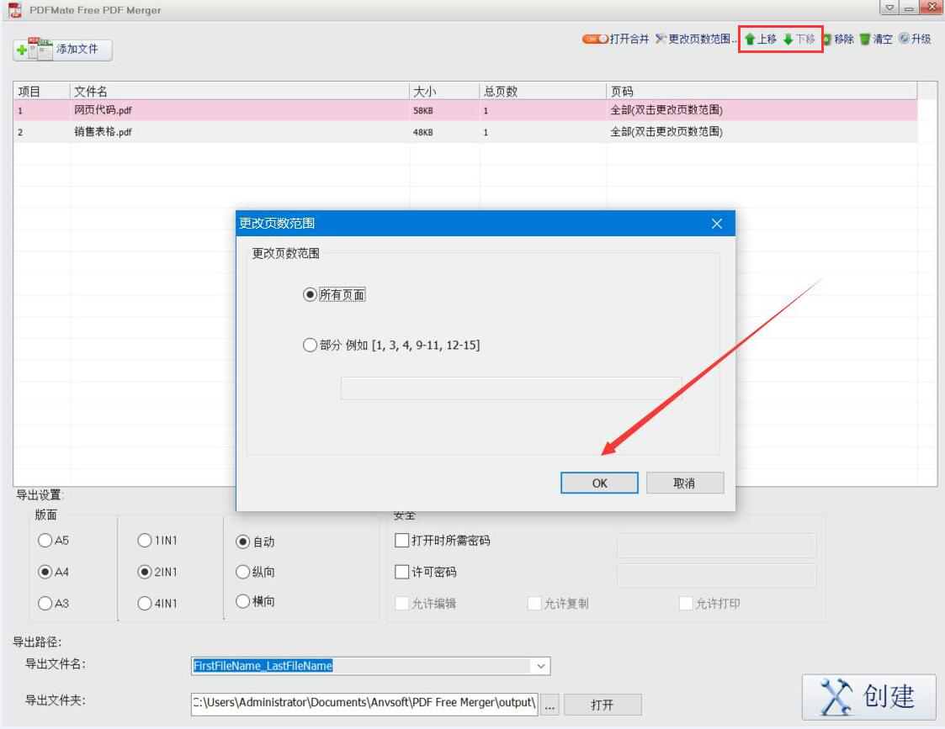Image resolution: width=945 pixels, height=729 pixels.
Task: Expand the 导出文件名 dropdown arrow
Action: [540, 666]
